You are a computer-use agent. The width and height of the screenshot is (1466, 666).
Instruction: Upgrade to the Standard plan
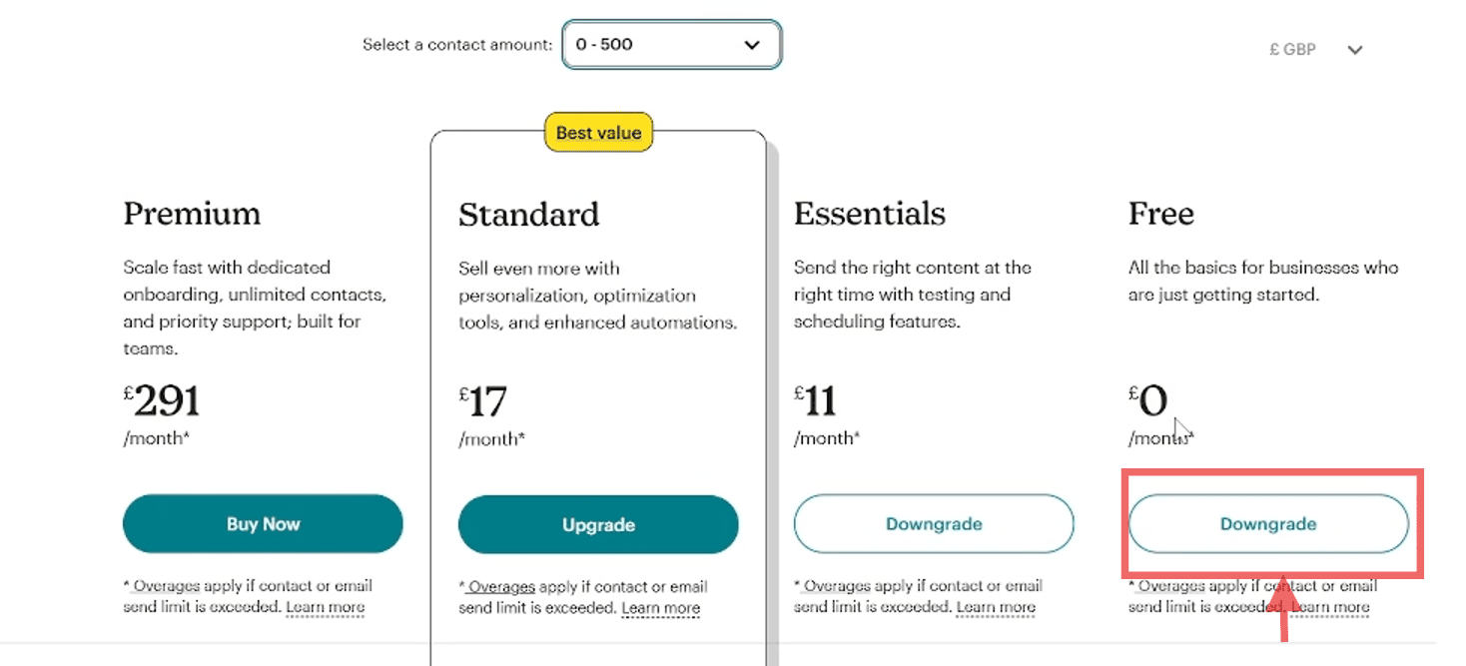click(x=597, y=523)
